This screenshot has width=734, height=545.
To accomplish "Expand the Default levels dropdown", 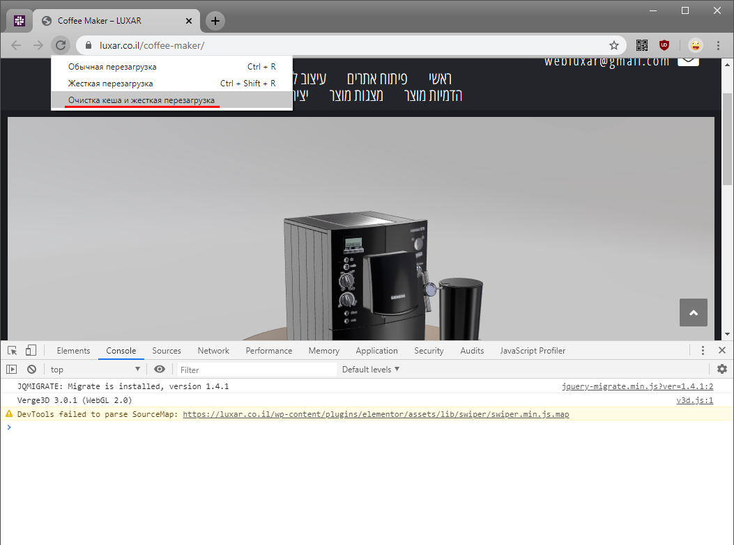I will pos(371,370).
